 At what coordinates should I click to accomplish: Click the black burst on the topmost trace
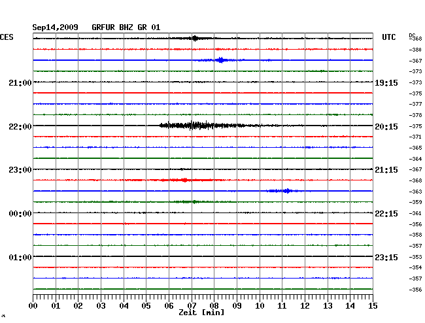point(194,38)
